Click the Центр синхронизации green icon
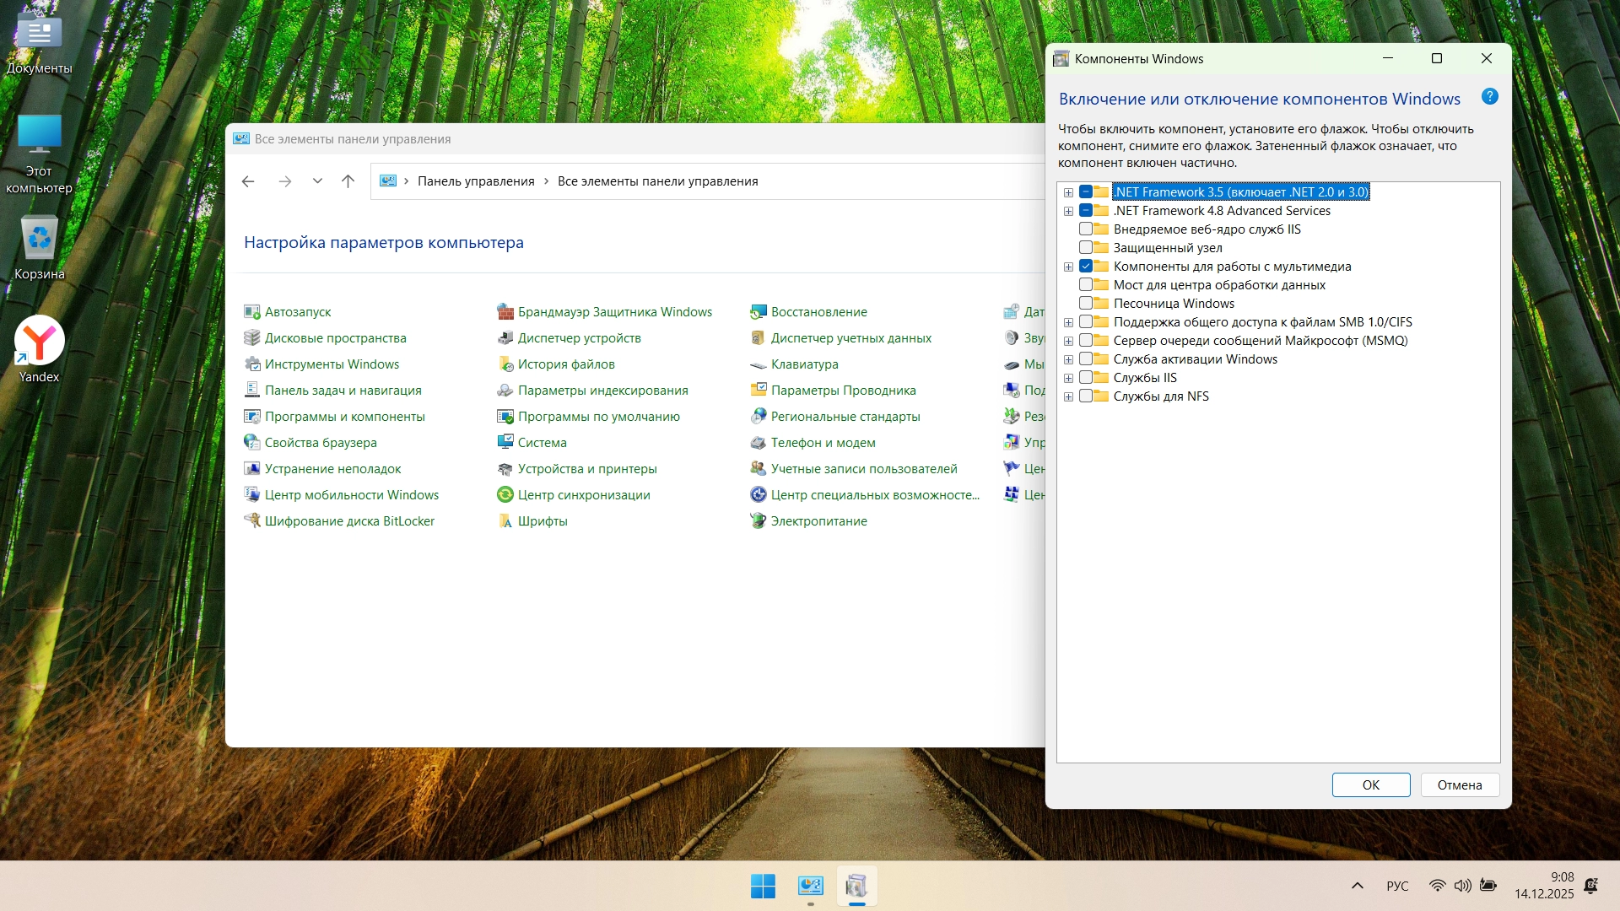 [505, 495]
